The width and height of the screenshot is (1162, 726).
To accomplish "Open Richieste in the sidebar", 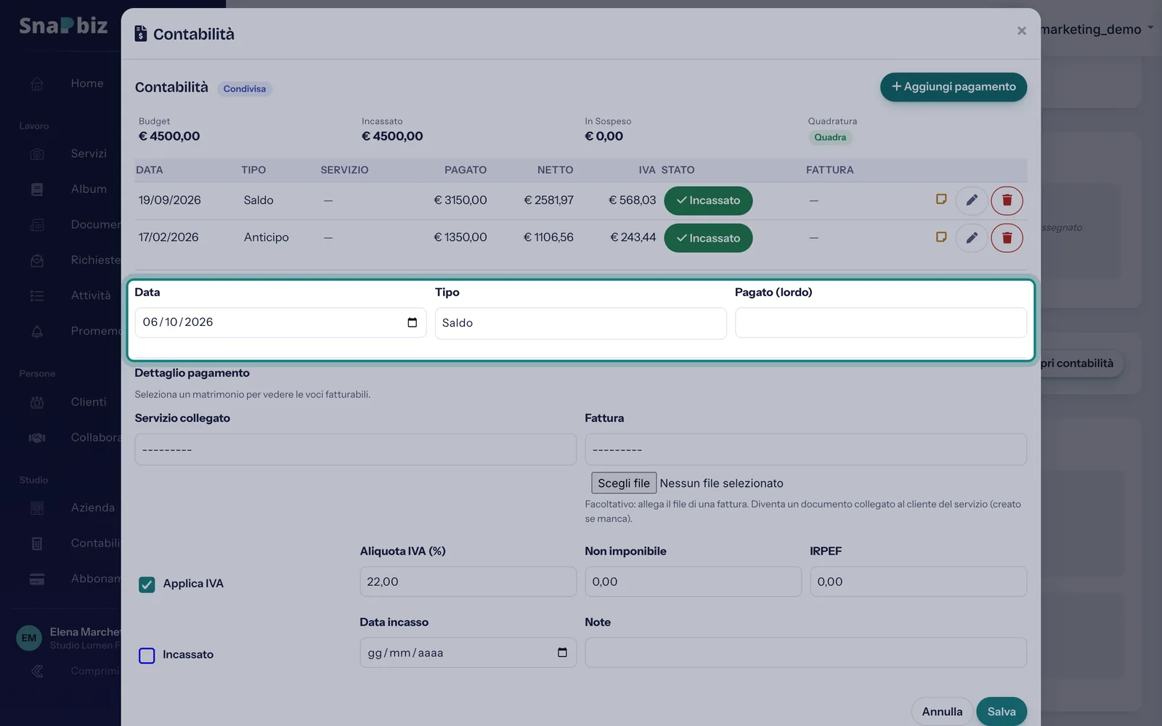I will coord(95,260).
